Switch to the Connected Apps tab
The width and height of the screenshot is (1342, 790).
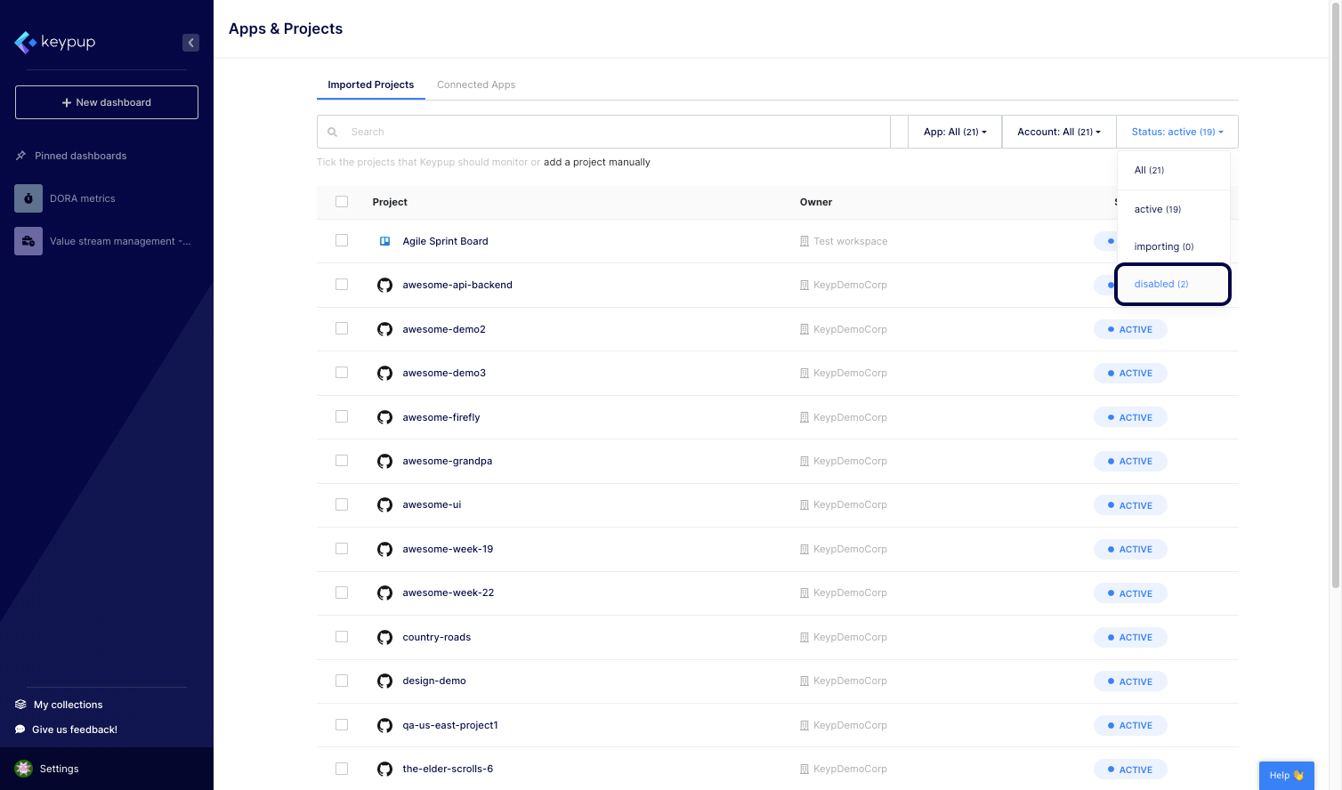(476, 85)
